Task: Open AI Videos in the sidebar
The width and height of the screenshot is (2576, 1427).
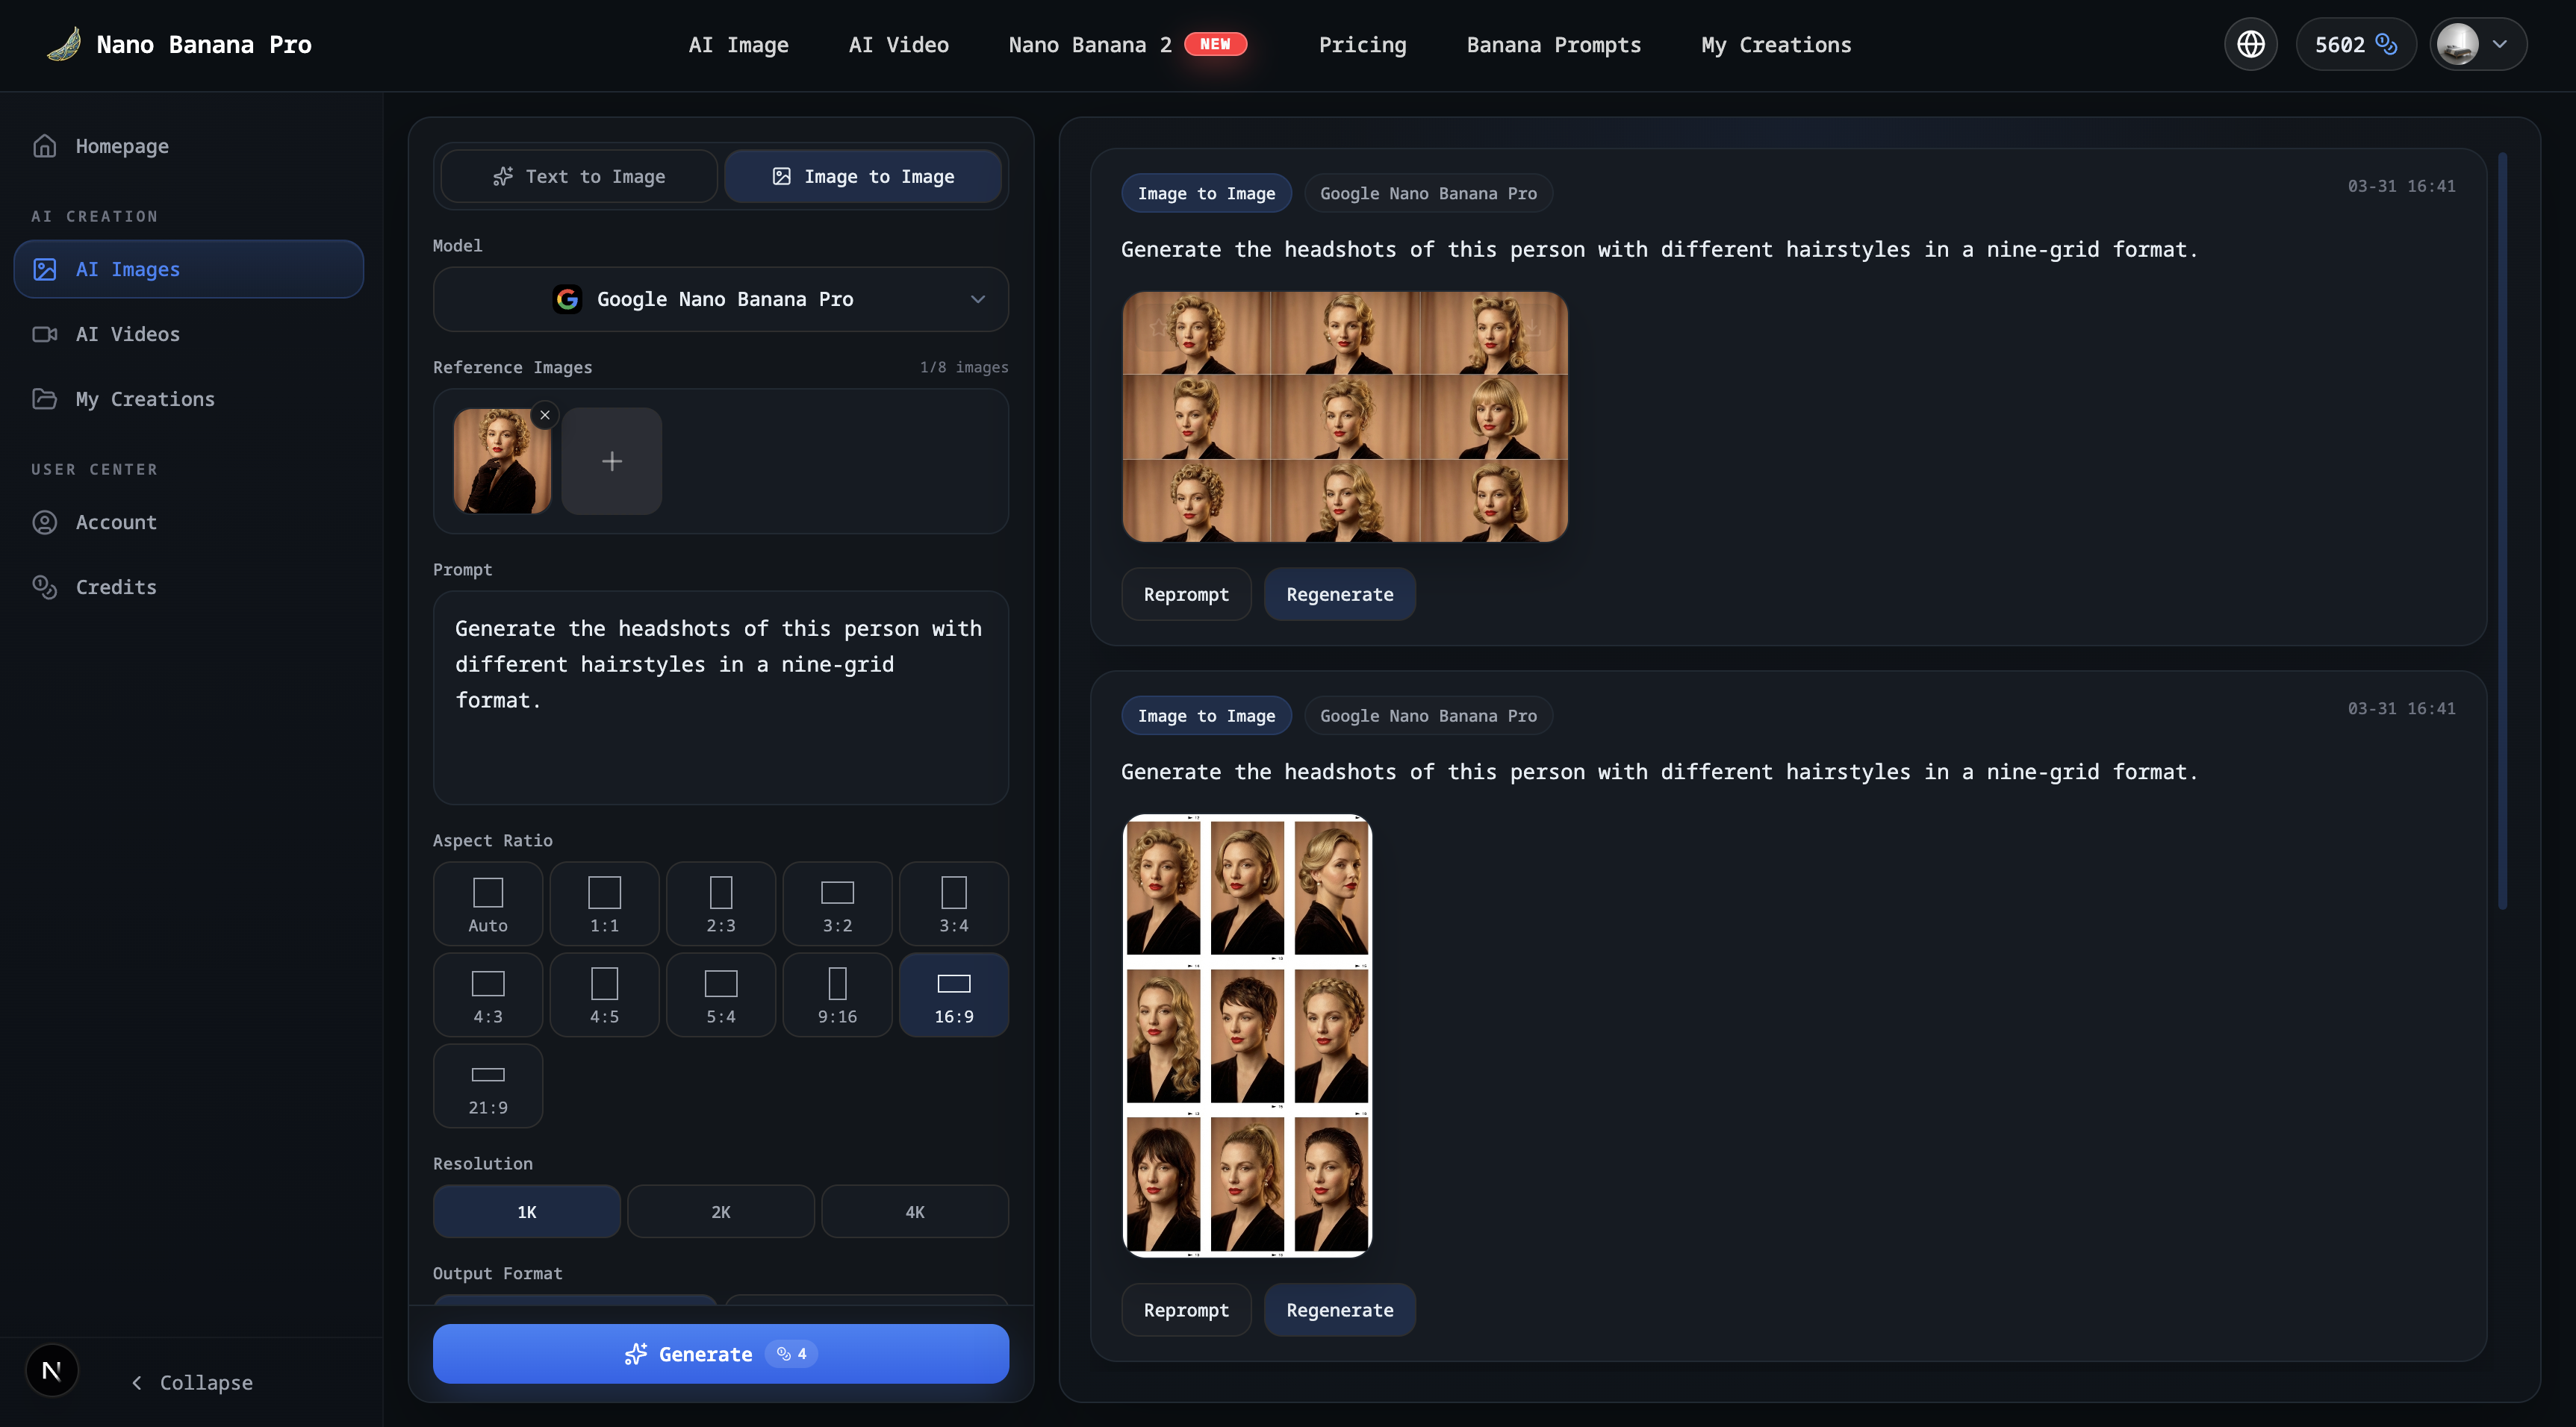Action: [x=127, y=334]
